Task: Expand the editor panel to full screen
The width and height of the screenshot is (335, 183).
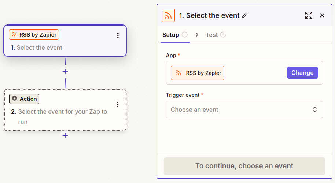Action: click(x=309, y=15)
